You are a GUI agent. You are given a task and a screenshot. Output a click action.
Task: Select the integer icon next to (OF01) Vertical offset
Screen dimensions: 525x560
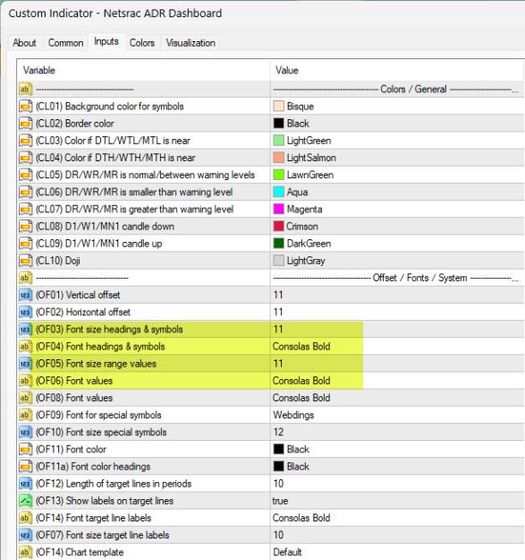pos(25,295)
